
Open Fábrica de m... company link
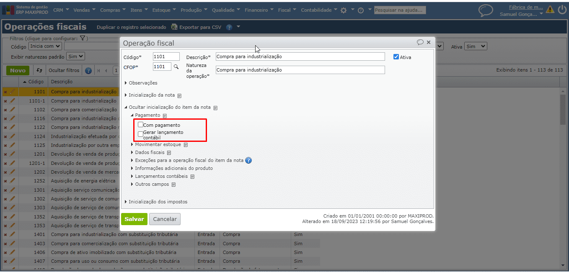click(x=526, y=7)
